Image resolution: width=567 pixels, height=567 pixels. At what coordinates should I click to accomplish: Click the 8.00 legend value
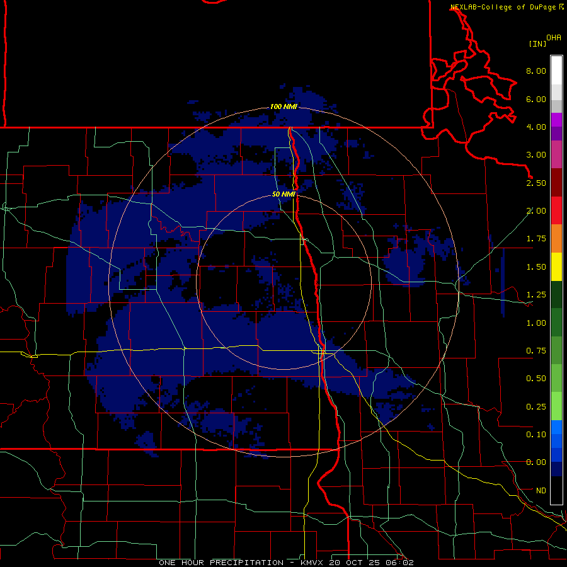536,71
